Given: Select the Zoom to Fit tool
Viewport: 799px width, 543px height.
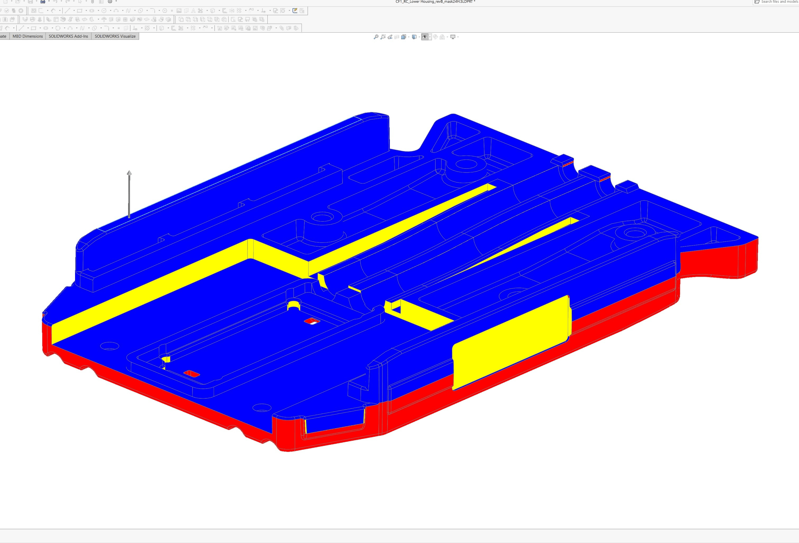Looking at the screenshot, I should pos(376,37).
